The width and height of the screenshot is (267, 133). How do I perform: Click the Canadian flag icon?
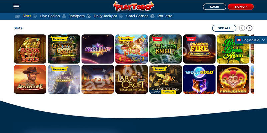pyautogui.click(x=239, y=40)
